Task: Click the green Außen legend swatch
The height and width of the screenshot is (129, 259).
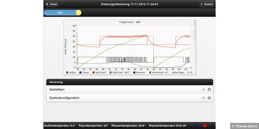Action: coord(67,73)
